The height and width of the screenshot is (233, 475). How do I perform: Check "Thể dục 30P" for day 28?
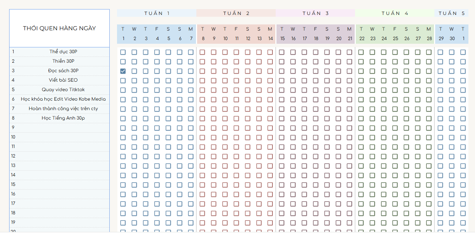[x=429, y=52]
